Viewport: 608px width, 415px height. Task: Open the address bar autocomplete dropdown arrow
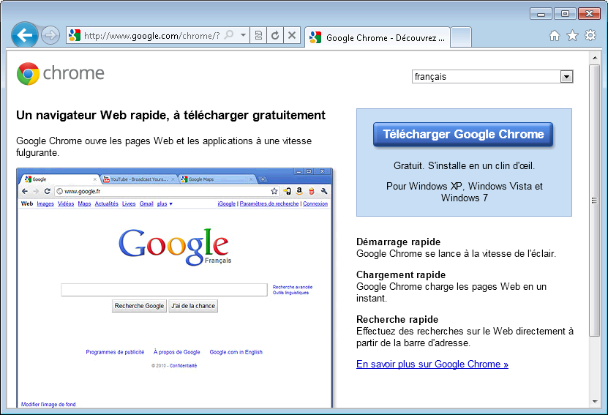[x=243, y=35]
